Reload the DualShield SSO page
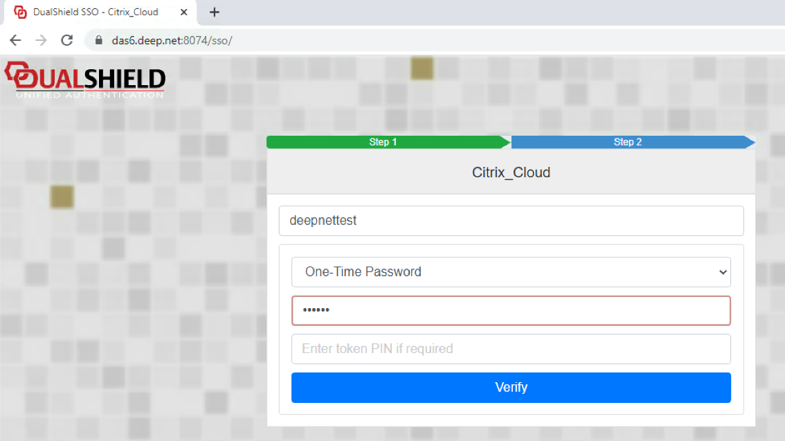This screenshot has width=785, height=441. pos(67,40)
